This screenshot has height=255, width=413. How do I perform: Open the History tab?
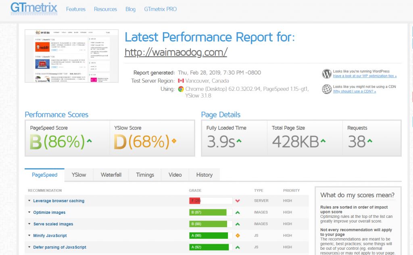(204, 175)
